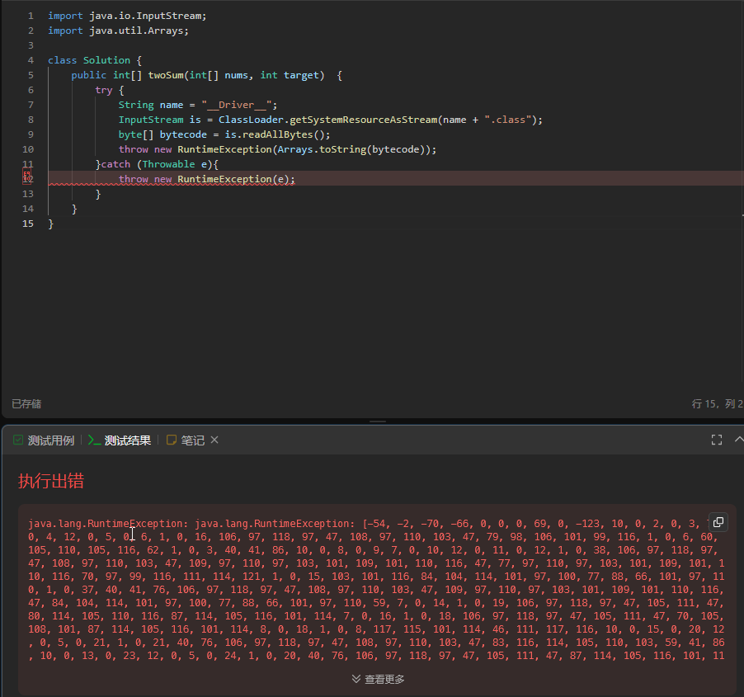
Task: Click the "import java.util.Arrays;" code line
Action: (x=118, y=31)
